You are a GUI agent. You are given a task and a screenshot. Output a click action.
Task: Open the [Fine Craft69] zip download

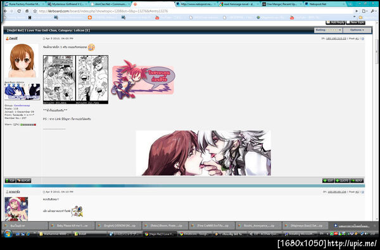(212, 225)
